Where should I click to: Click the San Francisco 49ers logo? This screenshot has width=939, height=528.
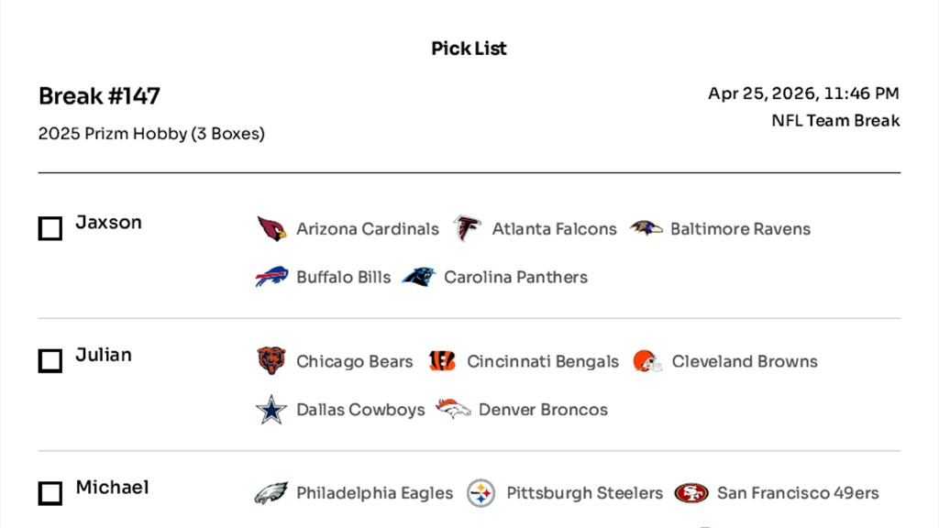point(691,493)
